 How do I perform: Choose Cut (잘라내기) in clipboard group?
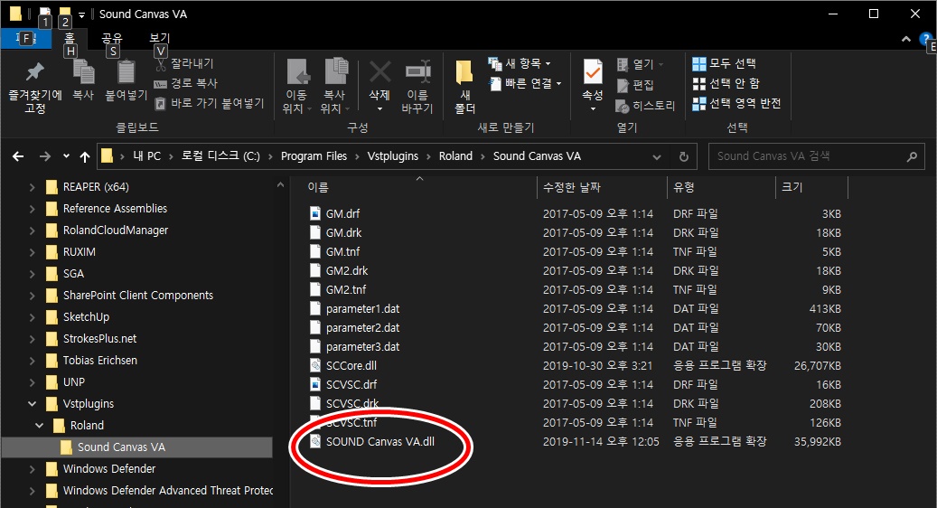pos(184,63)
